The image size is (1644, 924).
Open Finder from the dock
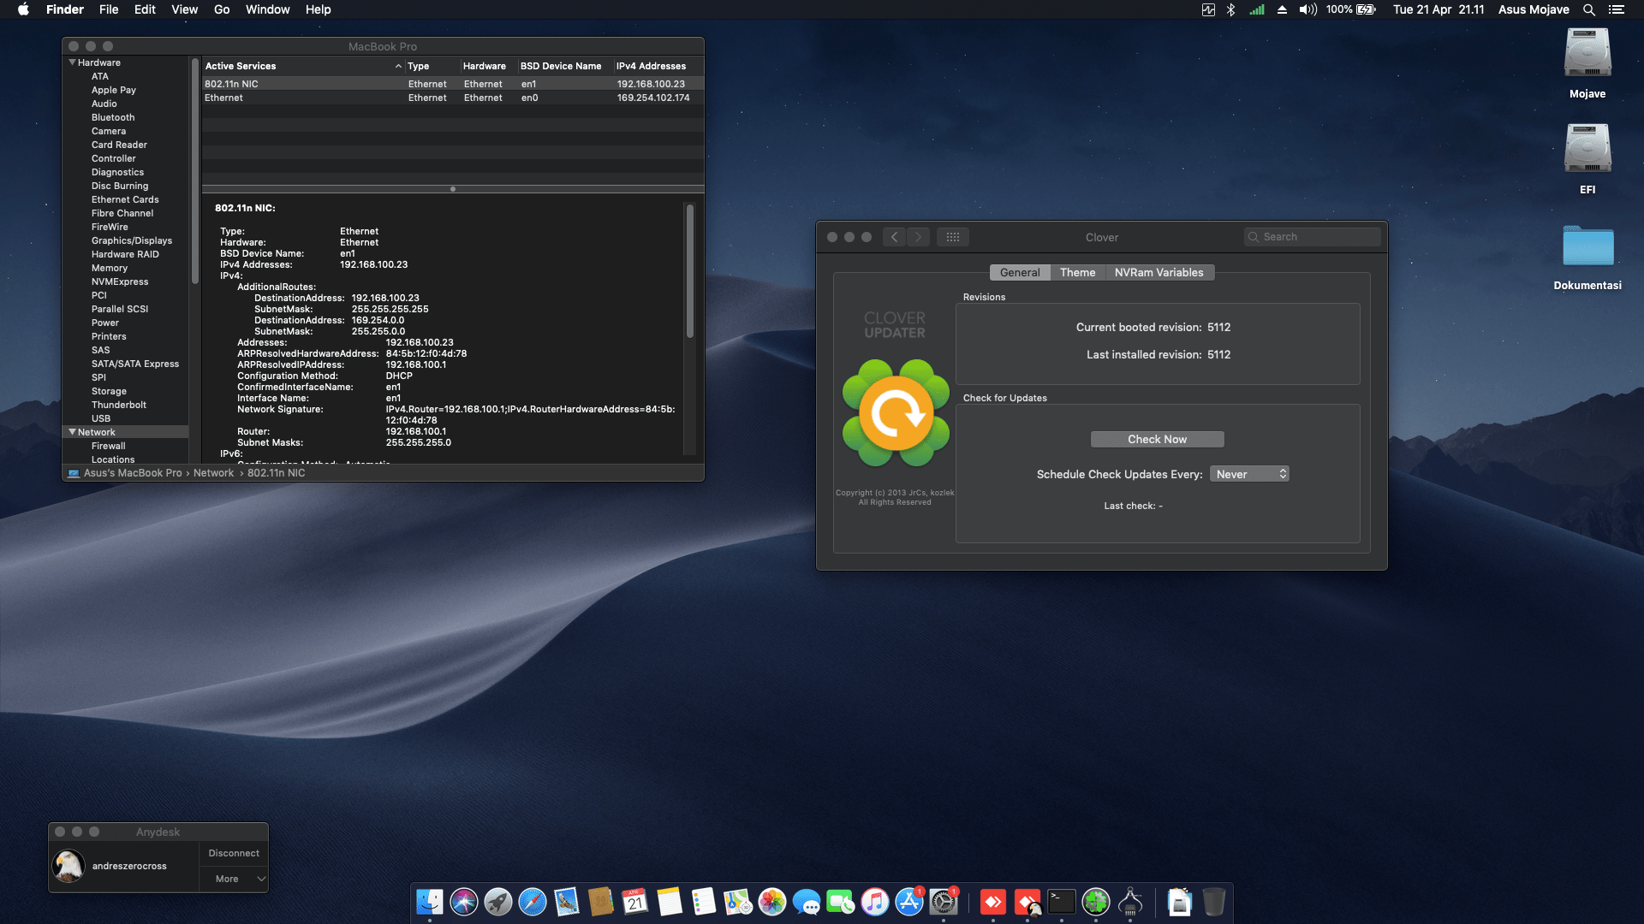pyautogui.click(x=430, y=902)
